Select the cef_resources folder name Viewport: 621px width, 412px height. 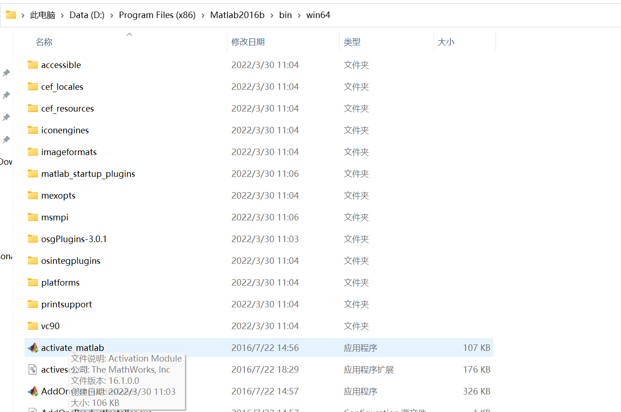pyautogui.click(x=68, y=108)
